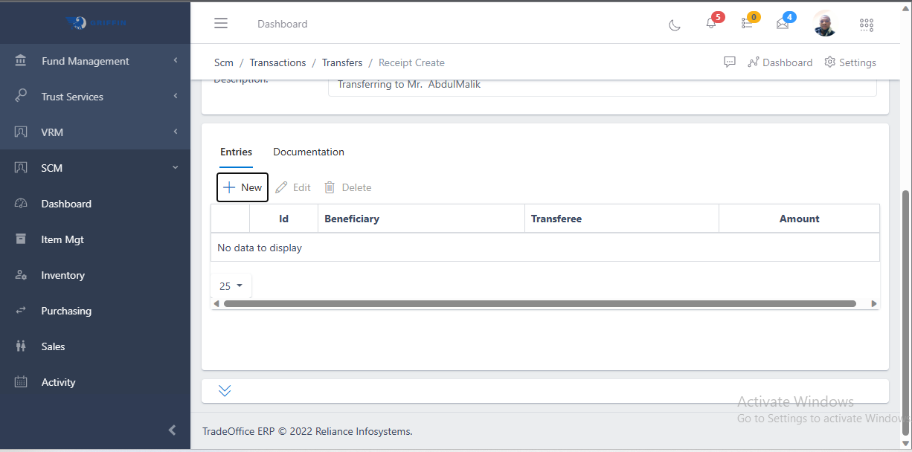Switch to the Documentation tab
This screenshot has width=912, height=452.
309,152
